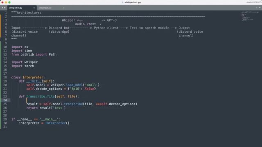Click '__init__' method name
Viewport: 262px width, 147px height.
tap(34, 81)
